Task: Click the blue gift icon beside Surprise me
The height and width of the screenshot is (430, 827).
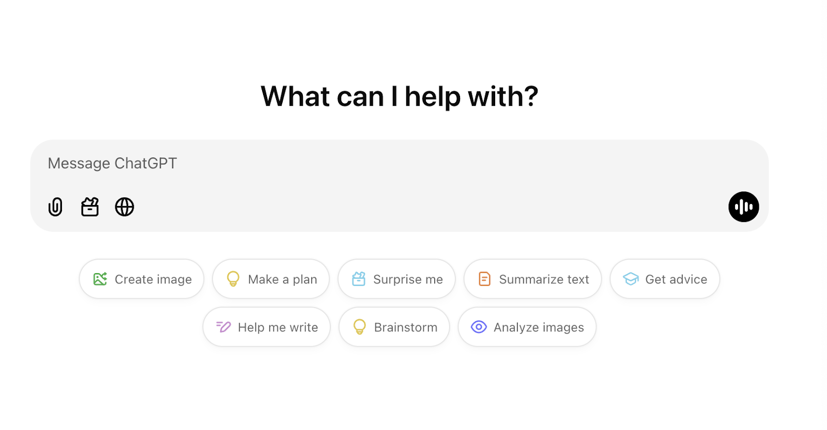Action: tap(359, 279)
